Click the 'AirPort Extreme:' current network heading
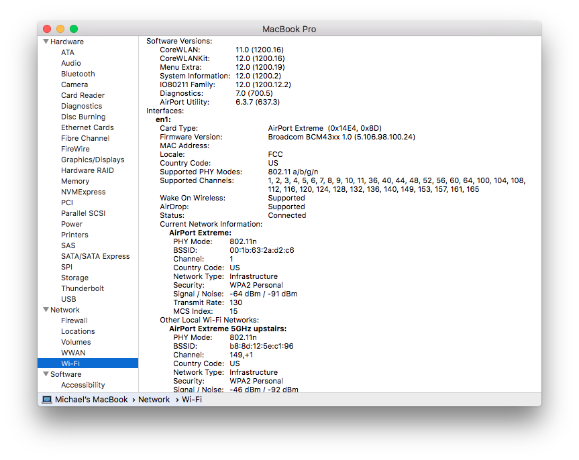 pos(200,233)
